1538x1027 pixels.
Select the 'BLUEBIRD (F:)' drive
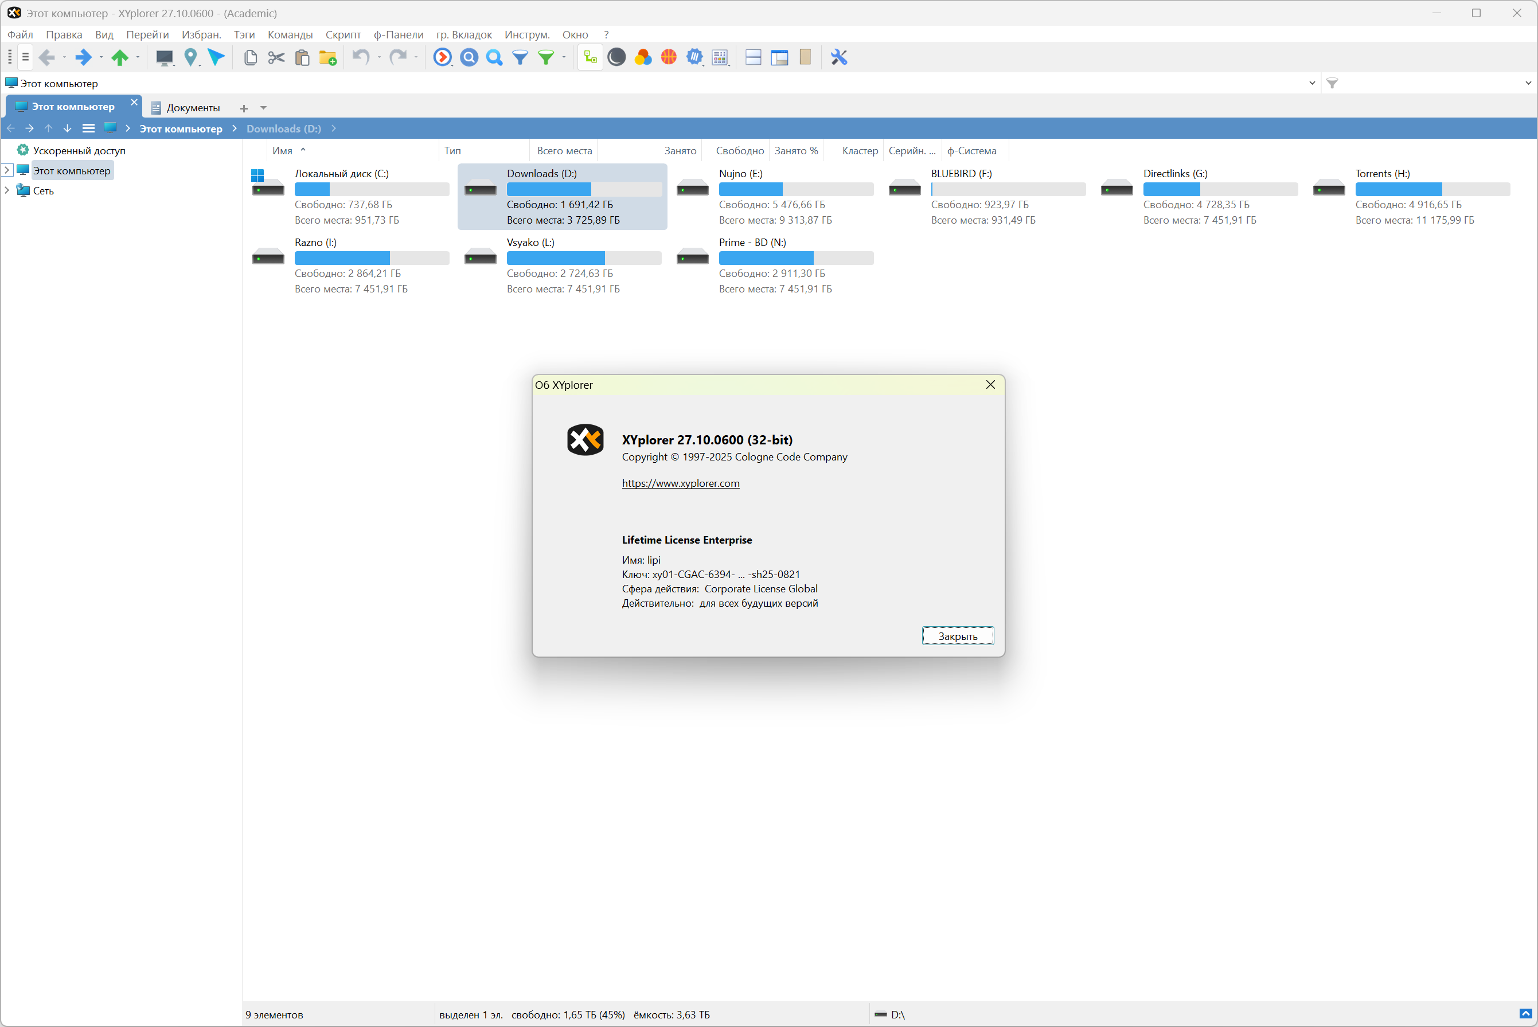(987, 197)
